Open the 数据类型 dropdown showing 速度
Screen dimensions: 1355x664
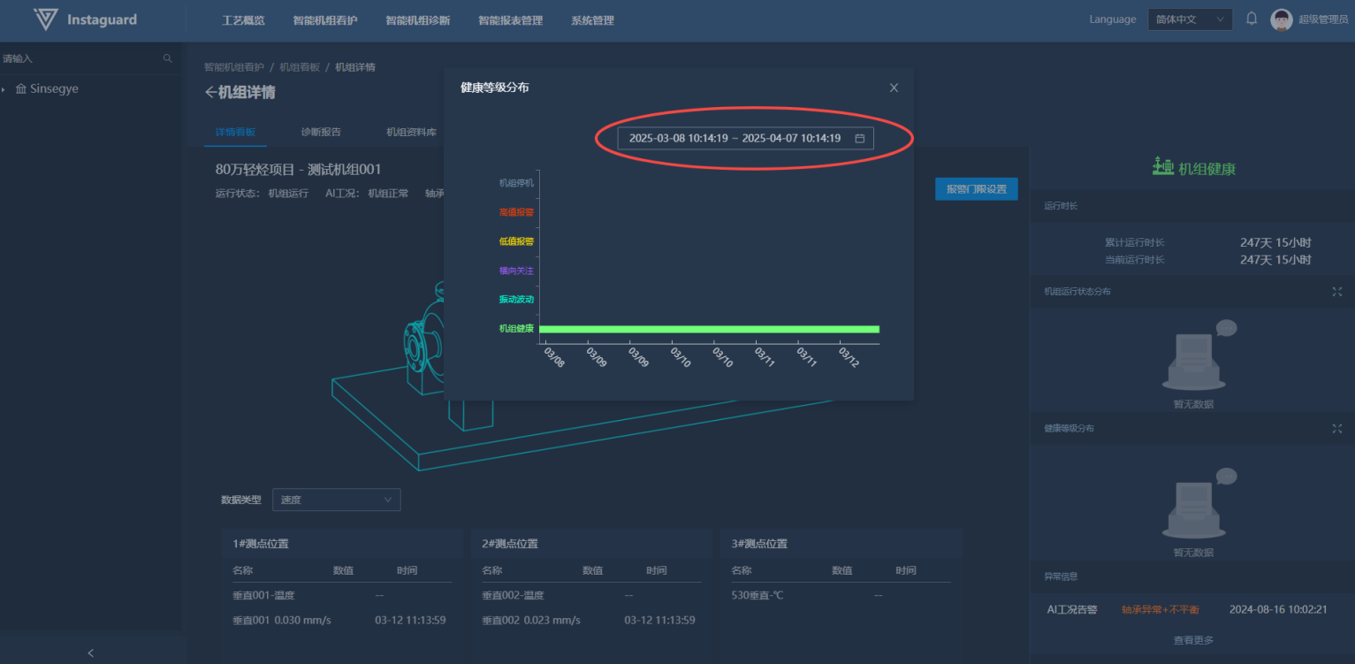click(x=336, y=500)
